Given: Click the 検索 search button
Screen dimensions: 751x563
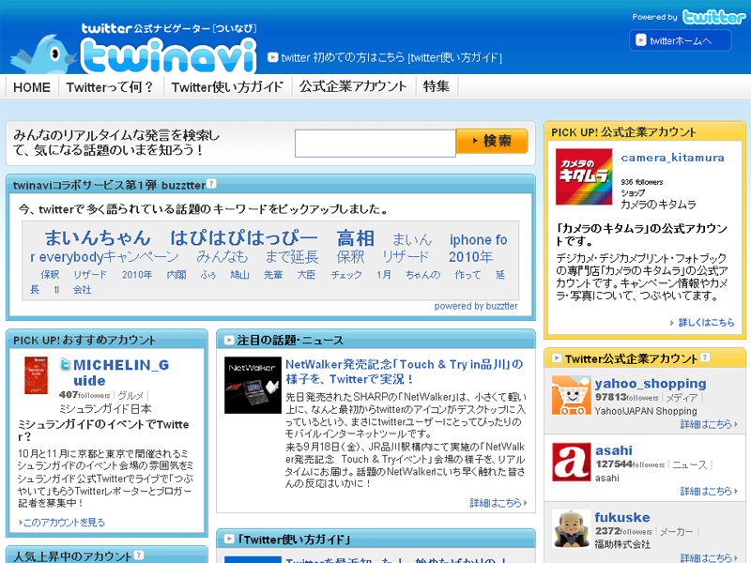Looking at the screenshot, I should (492, 142).
